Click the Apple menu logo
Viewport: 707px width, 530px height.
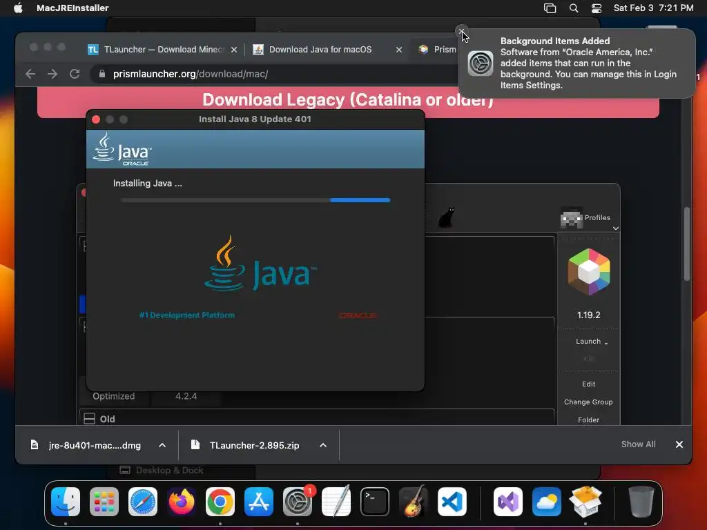click(x=18, y=8)
